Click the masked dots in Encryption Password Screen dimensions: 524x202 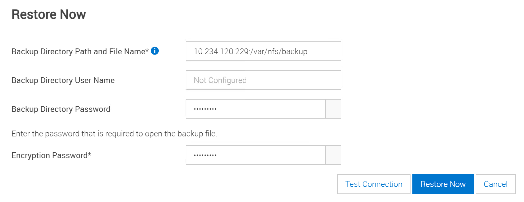[205, 155]
